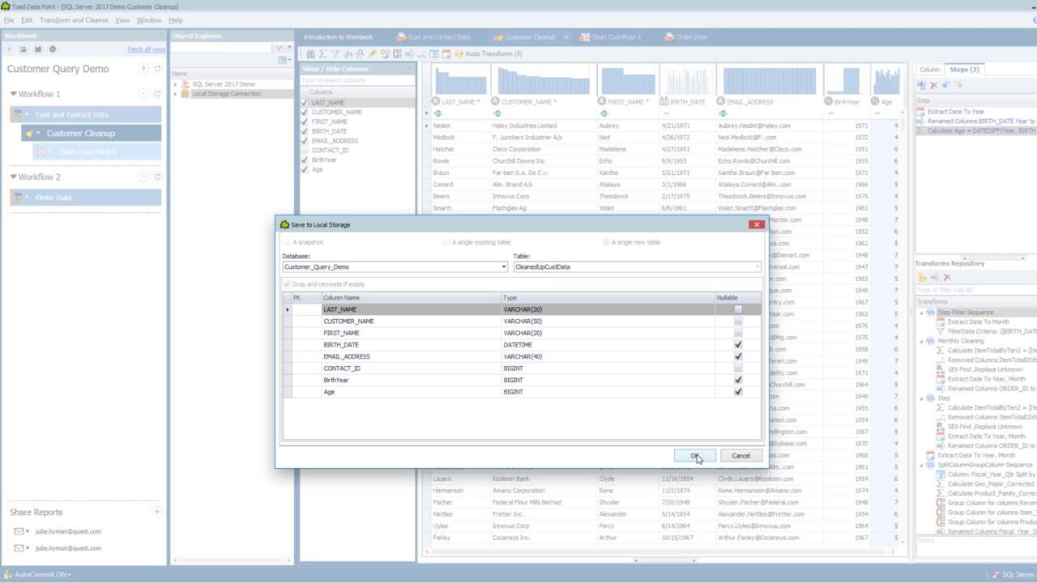Click the add icon in Workbook toolbar
Image resolution: width=1037 pixels, height=583 pixels.
(x=10, y=49)
